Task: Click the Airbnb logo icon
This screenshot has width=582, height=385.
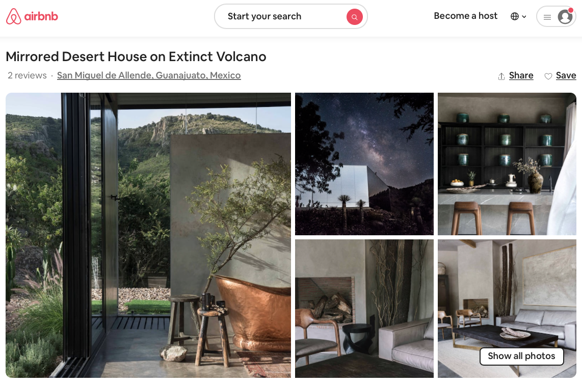Action: (x=14, y=16)
